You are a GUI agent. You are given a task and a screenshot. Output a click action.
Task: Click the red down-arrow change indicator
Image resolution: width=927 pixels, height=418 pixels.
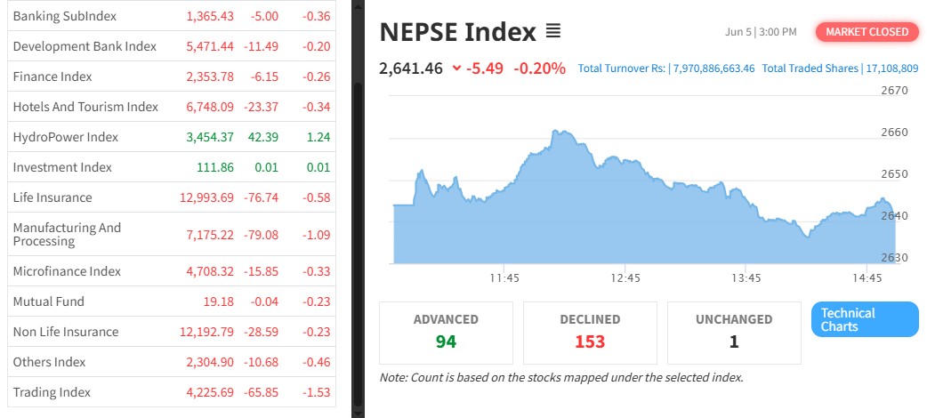(456, 68)
